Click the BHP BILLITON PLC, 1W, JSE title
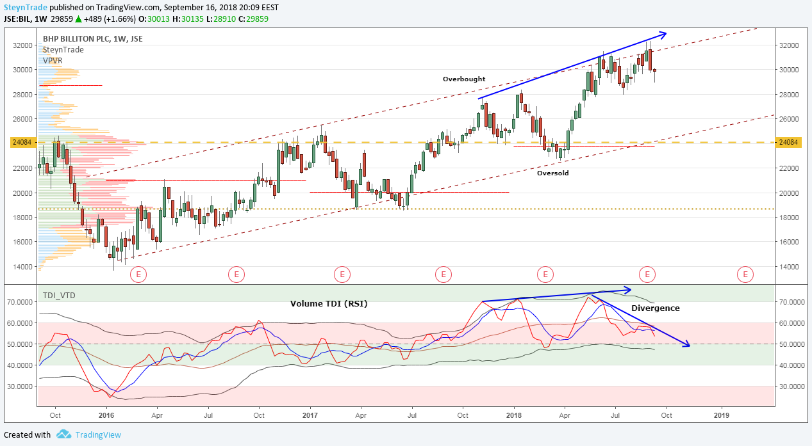 click(93, 38)
